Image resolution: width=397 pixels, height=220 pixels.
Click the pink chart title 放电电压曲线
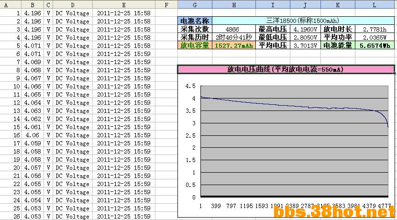286,69
